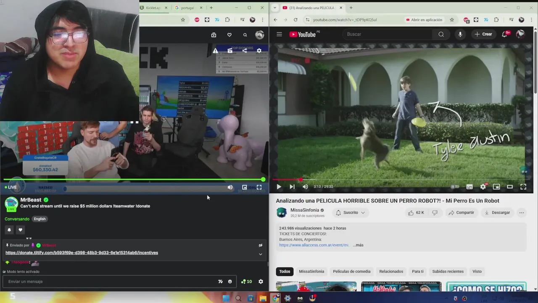Open Chrome three-dot menu in YouTube window
The width and height of the screenshot is (538, 303).
point(531,20)
